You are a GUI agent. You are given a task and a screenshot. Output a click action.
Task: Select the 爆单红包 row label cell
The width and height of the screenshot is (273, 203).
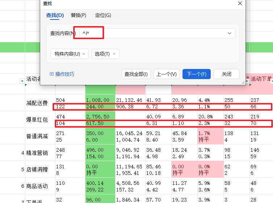40,120
